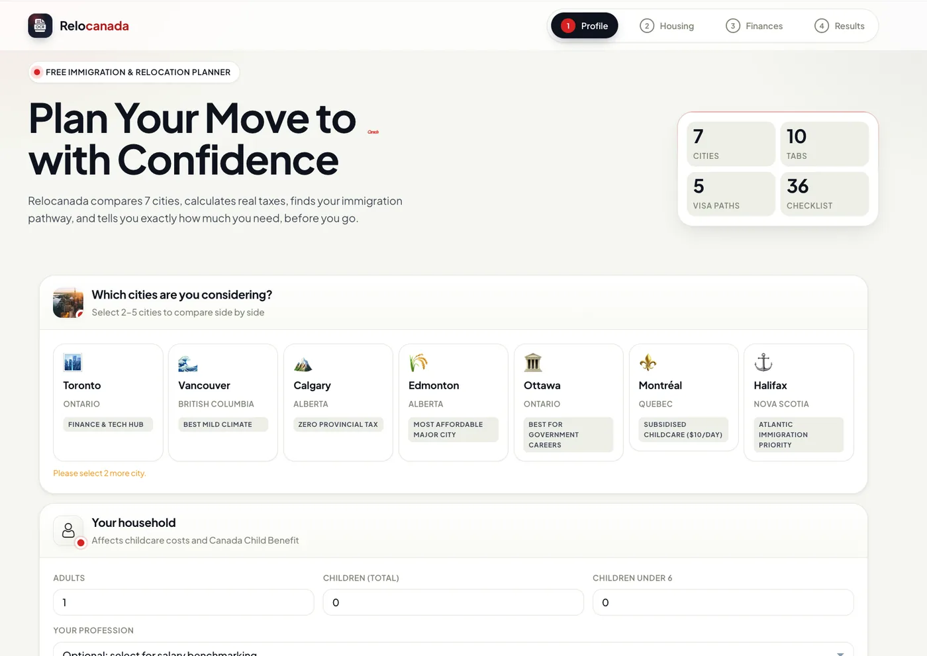The width and height of the screenshot is (927, 656).
Task: Click the cities section photo thumbnail
Action: [x=68, y=303]
